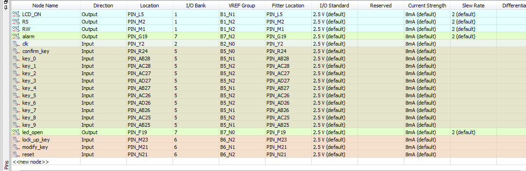
Task: Click the VREF Group cell B7_N2 for alarm
Action: 242,36
